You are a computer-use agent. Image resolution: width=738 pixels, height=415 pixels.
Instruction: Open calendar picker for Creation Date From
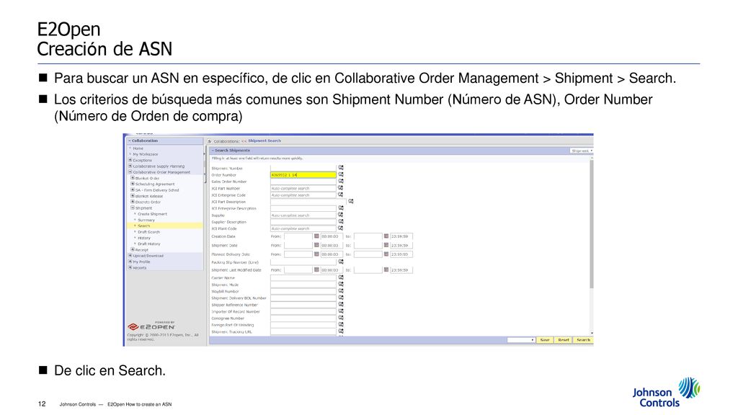pos(317,236)
